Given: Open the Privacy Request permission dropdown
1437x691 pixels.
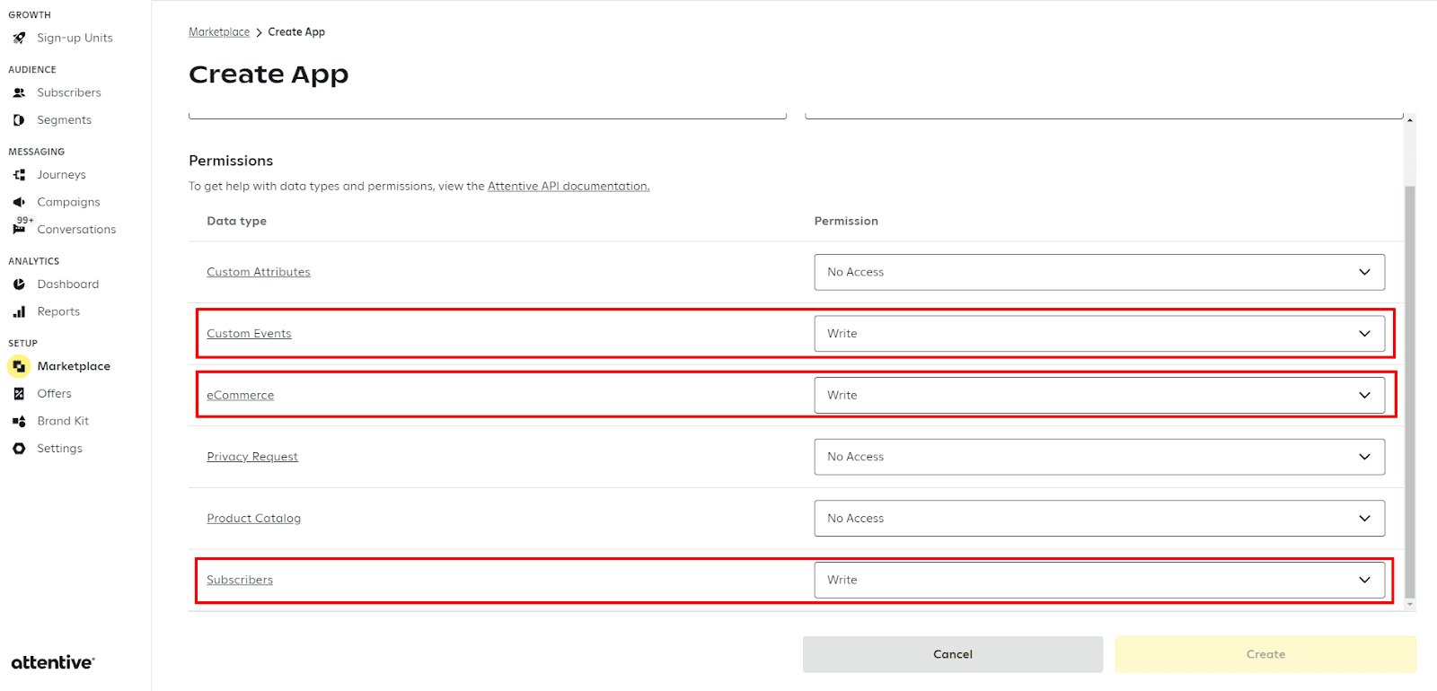Looking at the screenshot, I should coord(1098,457).
